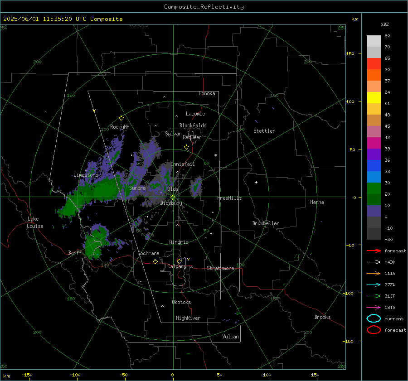Click the Sundre map label
This screenshot has width=408, height=381.
click(137, 188)
